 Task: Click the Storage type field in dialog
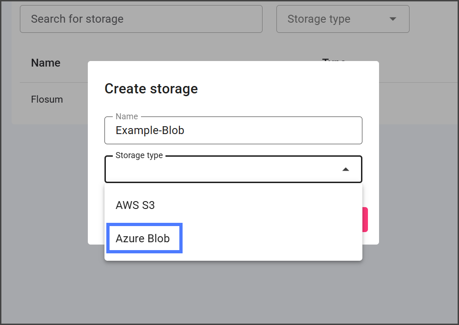[222, 170]
